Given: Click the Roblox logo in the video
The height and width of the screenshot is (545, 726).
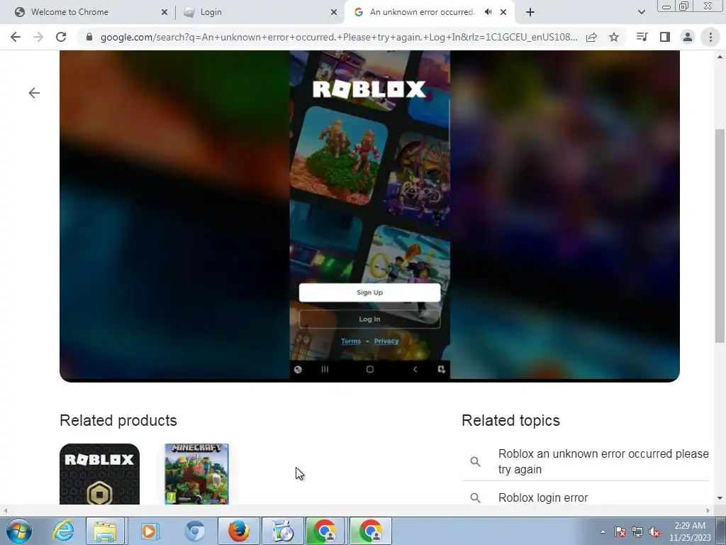Looking at the screenshot, I should pyautogui.click(x=369, y=89).
